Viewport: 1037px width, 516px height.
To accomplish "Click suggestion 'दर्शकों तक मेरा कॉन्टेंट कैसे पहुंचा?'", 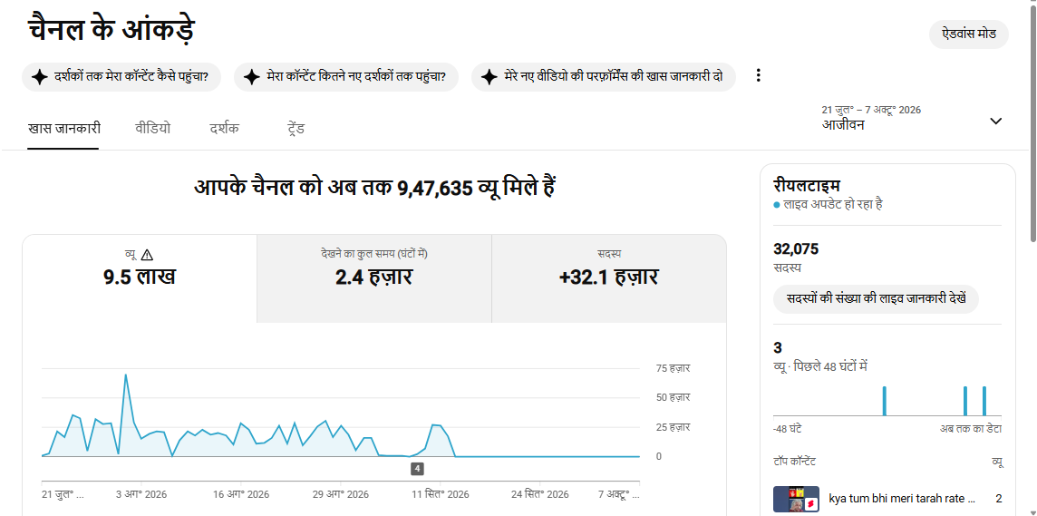I will coord(121,77).
